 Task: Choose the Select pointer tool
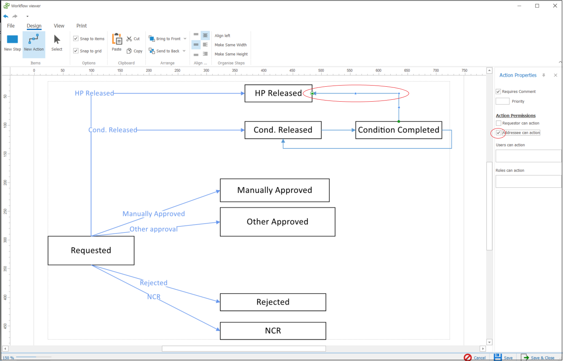click(x=57, y=43)
